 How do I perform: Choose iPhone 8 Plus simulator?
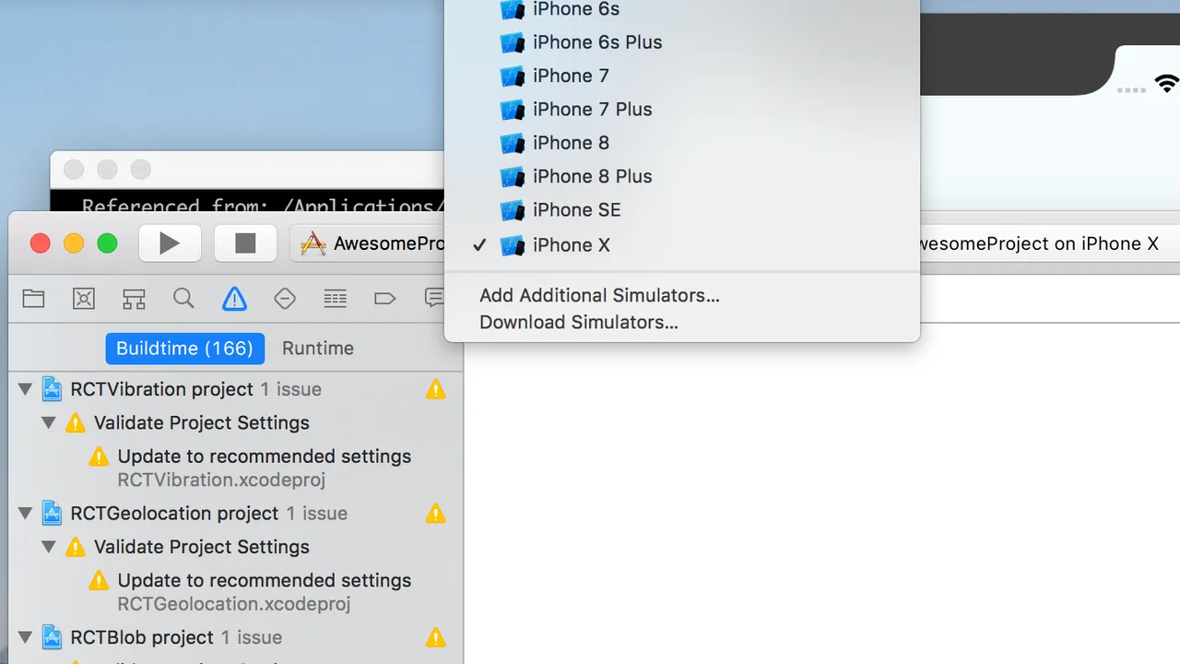coord(682,176)
